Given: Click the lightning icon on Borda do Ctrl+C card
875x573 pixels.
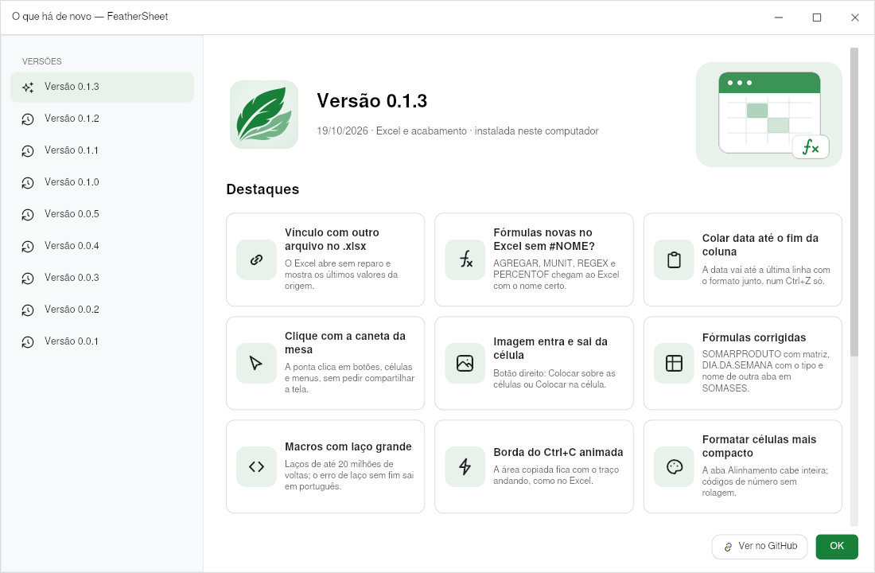Looking at the screenshot, I should [x=465, y=466].
